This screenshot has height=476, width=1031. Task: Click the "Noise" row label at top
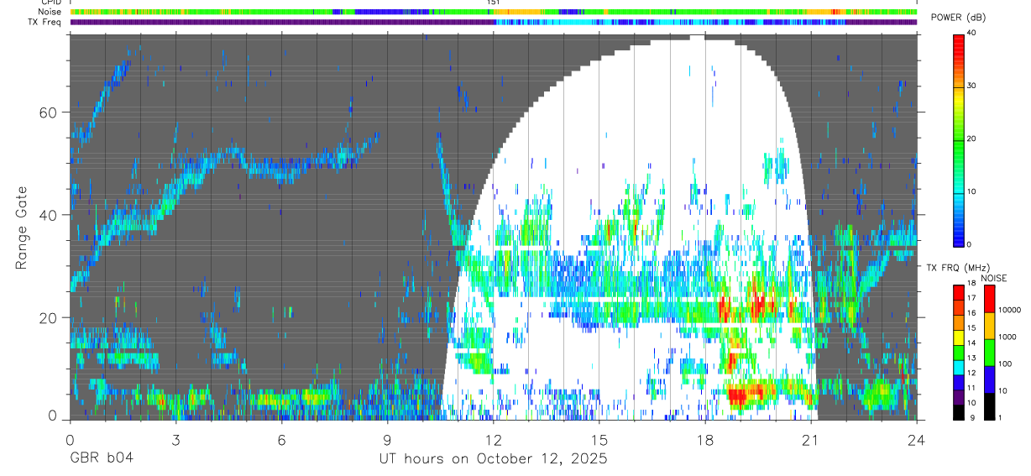click(x=50, y=13)
